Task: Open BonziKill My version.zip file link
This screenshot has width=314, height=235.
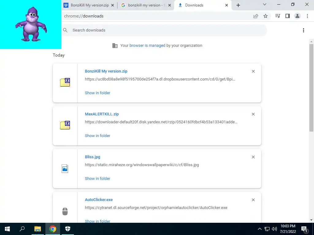Action: point(106,71)
